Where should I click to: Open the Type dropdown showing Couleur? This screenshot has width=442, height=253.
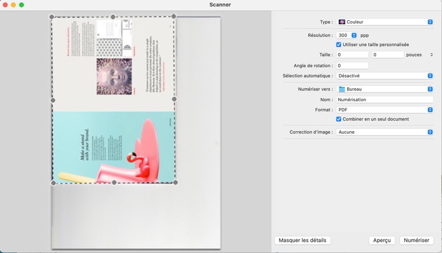(384, 22)
